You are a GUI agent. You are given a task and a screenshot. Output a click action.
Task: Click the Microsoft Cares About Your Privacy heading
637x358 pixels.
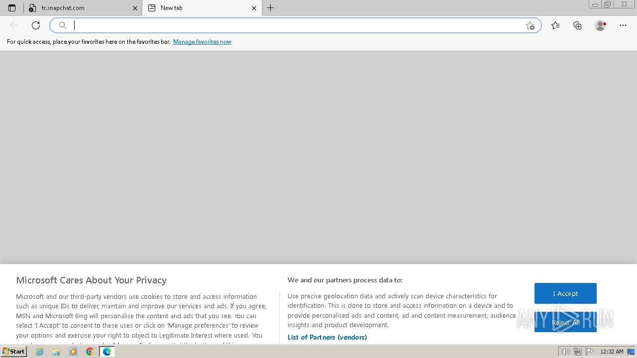[x=92, y=280]
